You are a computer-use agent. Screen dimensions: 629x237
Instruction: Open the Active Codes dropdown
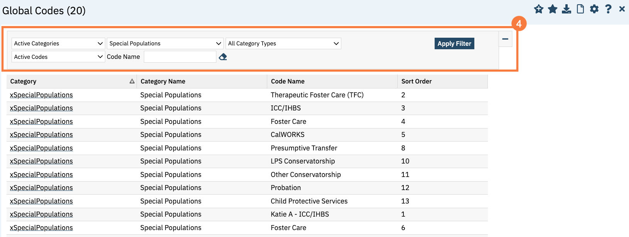58,57
